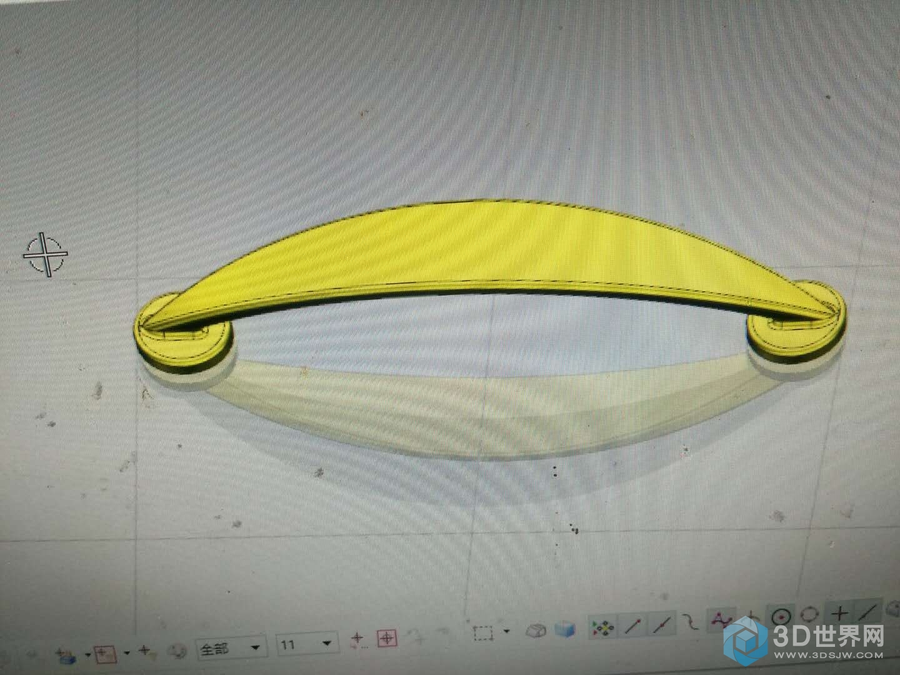Toggle the black plus existing point snap icon
This screenshot has width=900, height=675.
839,613
